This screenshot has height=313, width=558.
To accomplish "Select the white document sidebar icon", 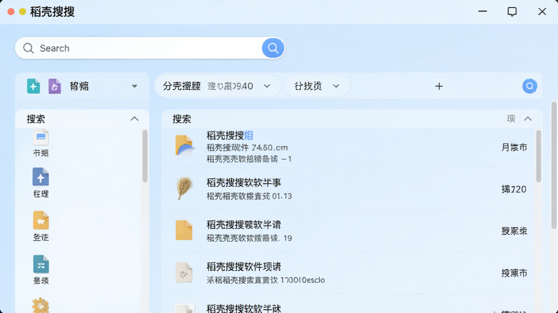I will (x=41, y=137).
